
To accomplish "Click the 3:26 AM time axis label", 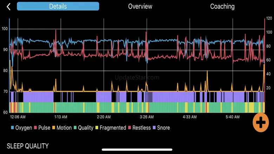I will tap(147, 117).
